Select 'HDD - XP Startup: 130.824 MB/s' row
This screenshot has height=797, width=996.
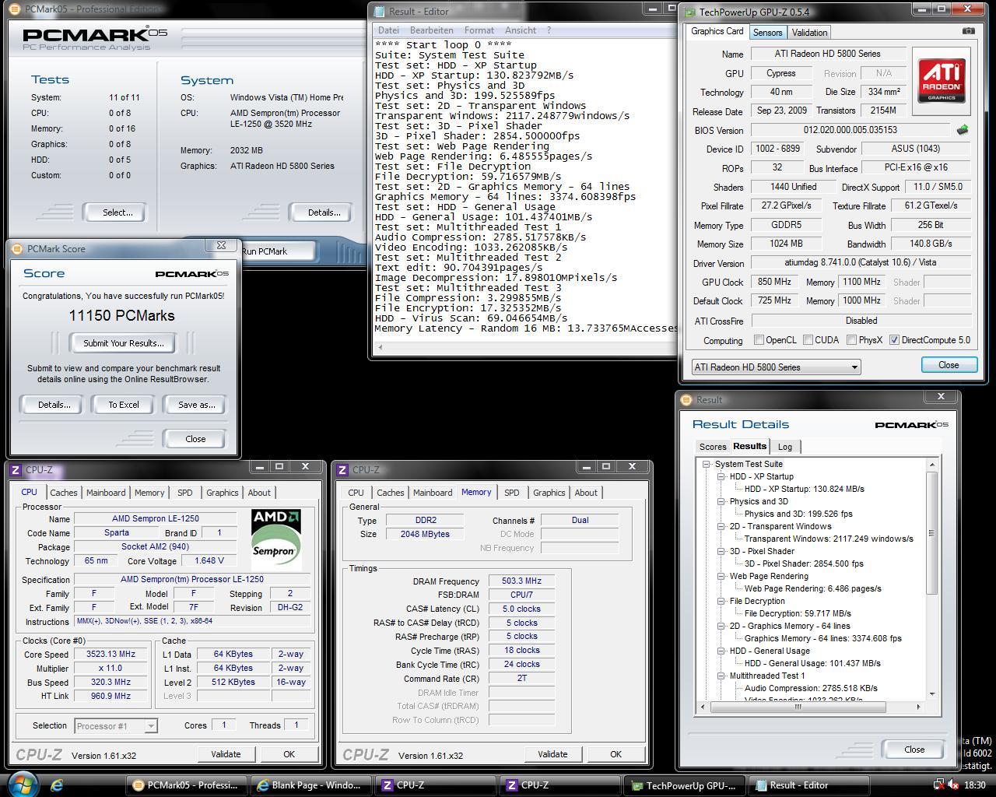tap(804, 489)
